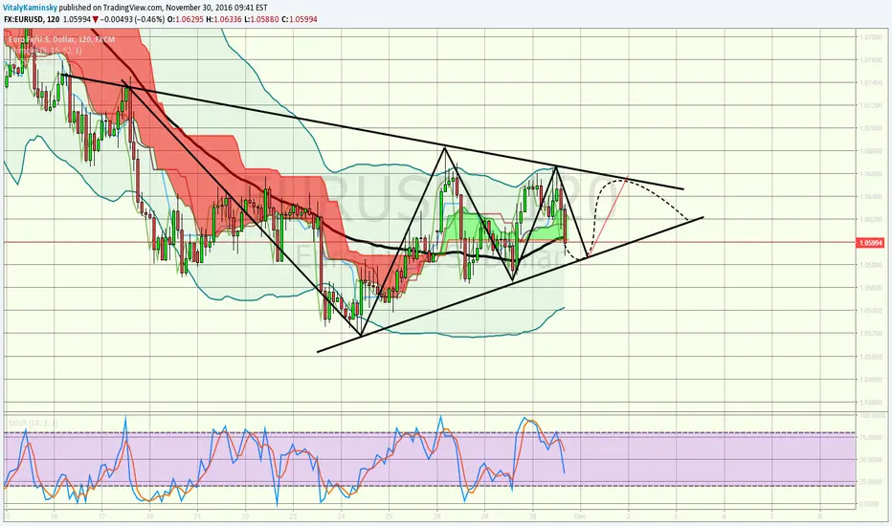Image resolution: width=892 pixels, height=526 pixels.
Task: Click the 21 date label on the time axis
Action: click(x=197, y=516)
